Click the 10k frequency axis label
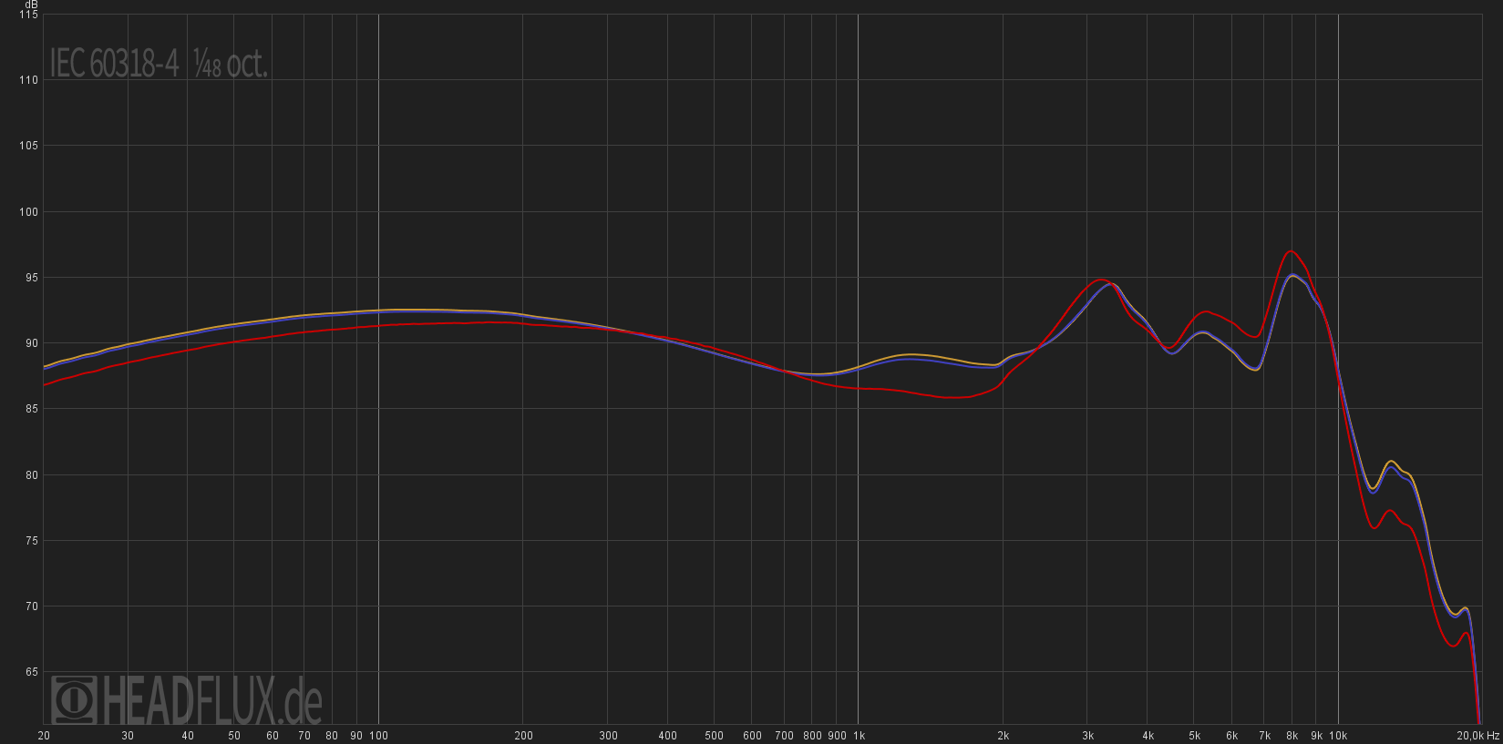 (1338, 736)
